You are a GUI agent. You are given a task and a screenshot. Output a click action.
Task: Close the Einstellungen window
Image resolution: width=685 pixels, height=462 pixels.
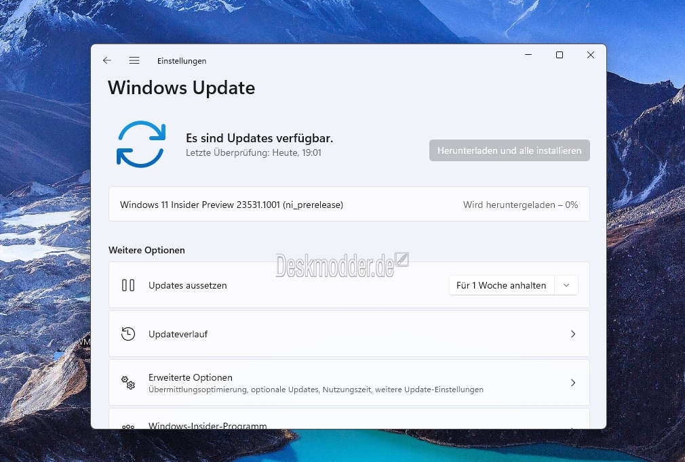pyautogui.click(x=591, y=55)
